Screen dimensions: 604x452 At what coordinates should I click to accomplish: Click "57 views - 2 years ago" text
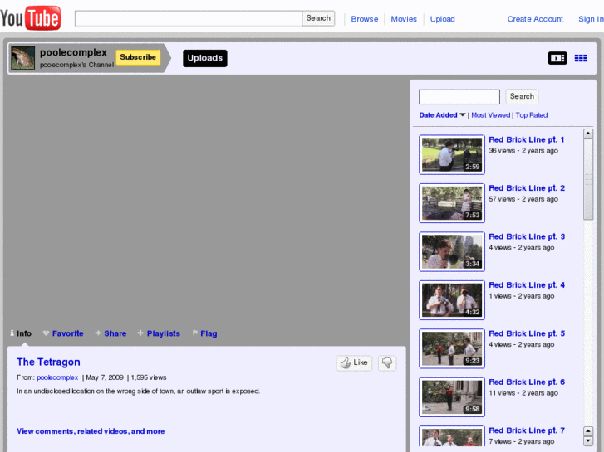pyautogui.click(x=523, y=199)
